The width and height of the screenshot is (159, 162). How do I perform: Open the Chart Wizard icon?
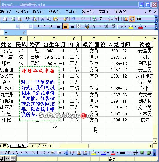point(125,19)
